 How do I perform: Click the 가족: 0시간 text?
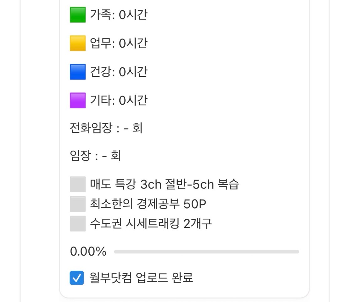coord(118,15)
